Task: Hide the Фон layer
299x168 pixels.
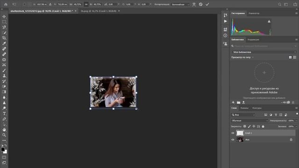Action: coord(233,140)
